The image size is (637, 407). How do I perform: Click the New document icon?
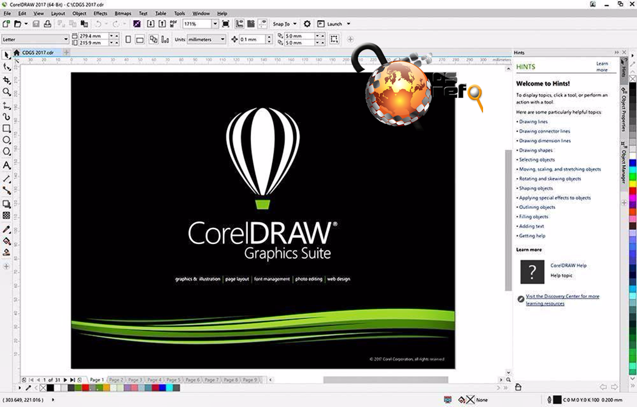pyautogui.click(x=6, y=24)
